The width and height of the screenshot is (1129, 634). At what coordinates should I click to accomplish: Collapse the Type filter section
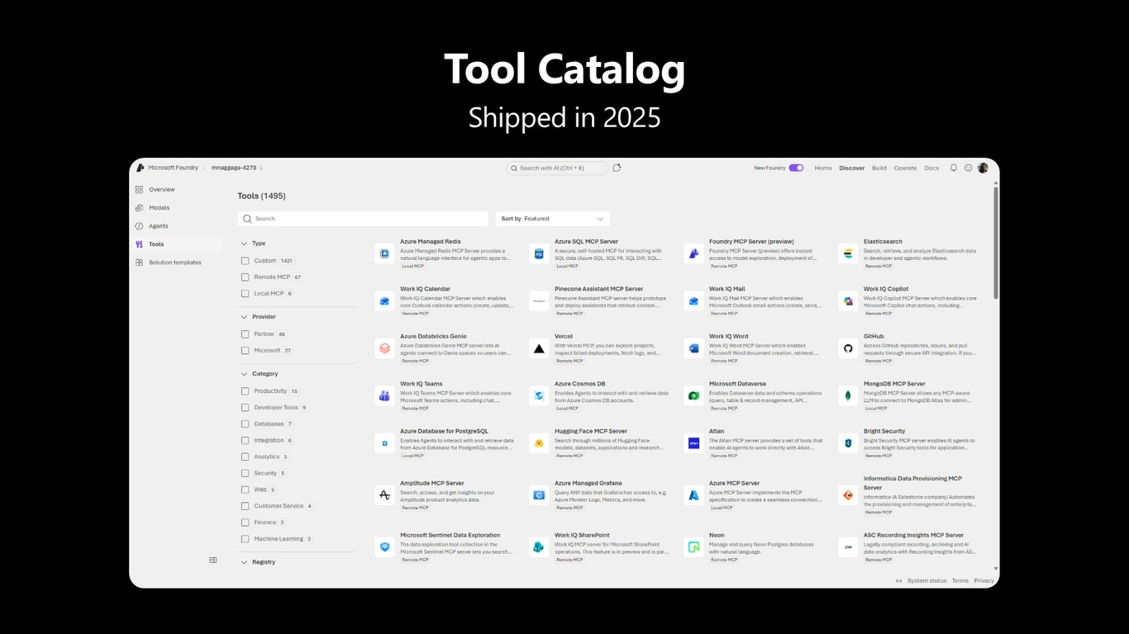[x=244, y=244]
